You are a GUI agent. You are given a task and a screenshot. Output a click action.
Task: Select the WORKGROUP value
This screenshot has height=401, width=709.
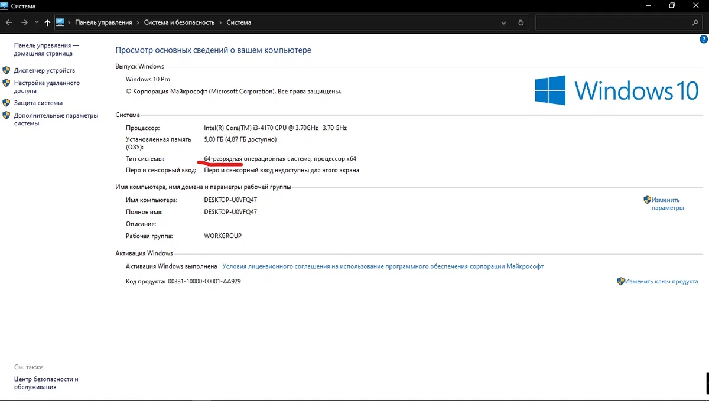coord(223,236)
